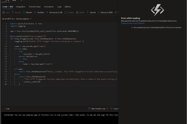The image size is (187, 124).
Task: Click the Save disk icon
Action: click(4, 12)
